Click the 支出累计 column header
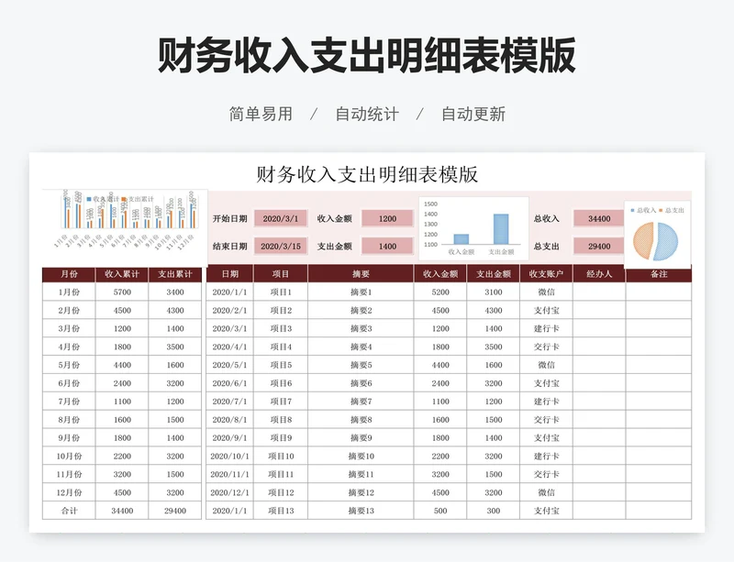Viewport: 734px width, 562px height. pyautogui.click(x=175, y=274)
